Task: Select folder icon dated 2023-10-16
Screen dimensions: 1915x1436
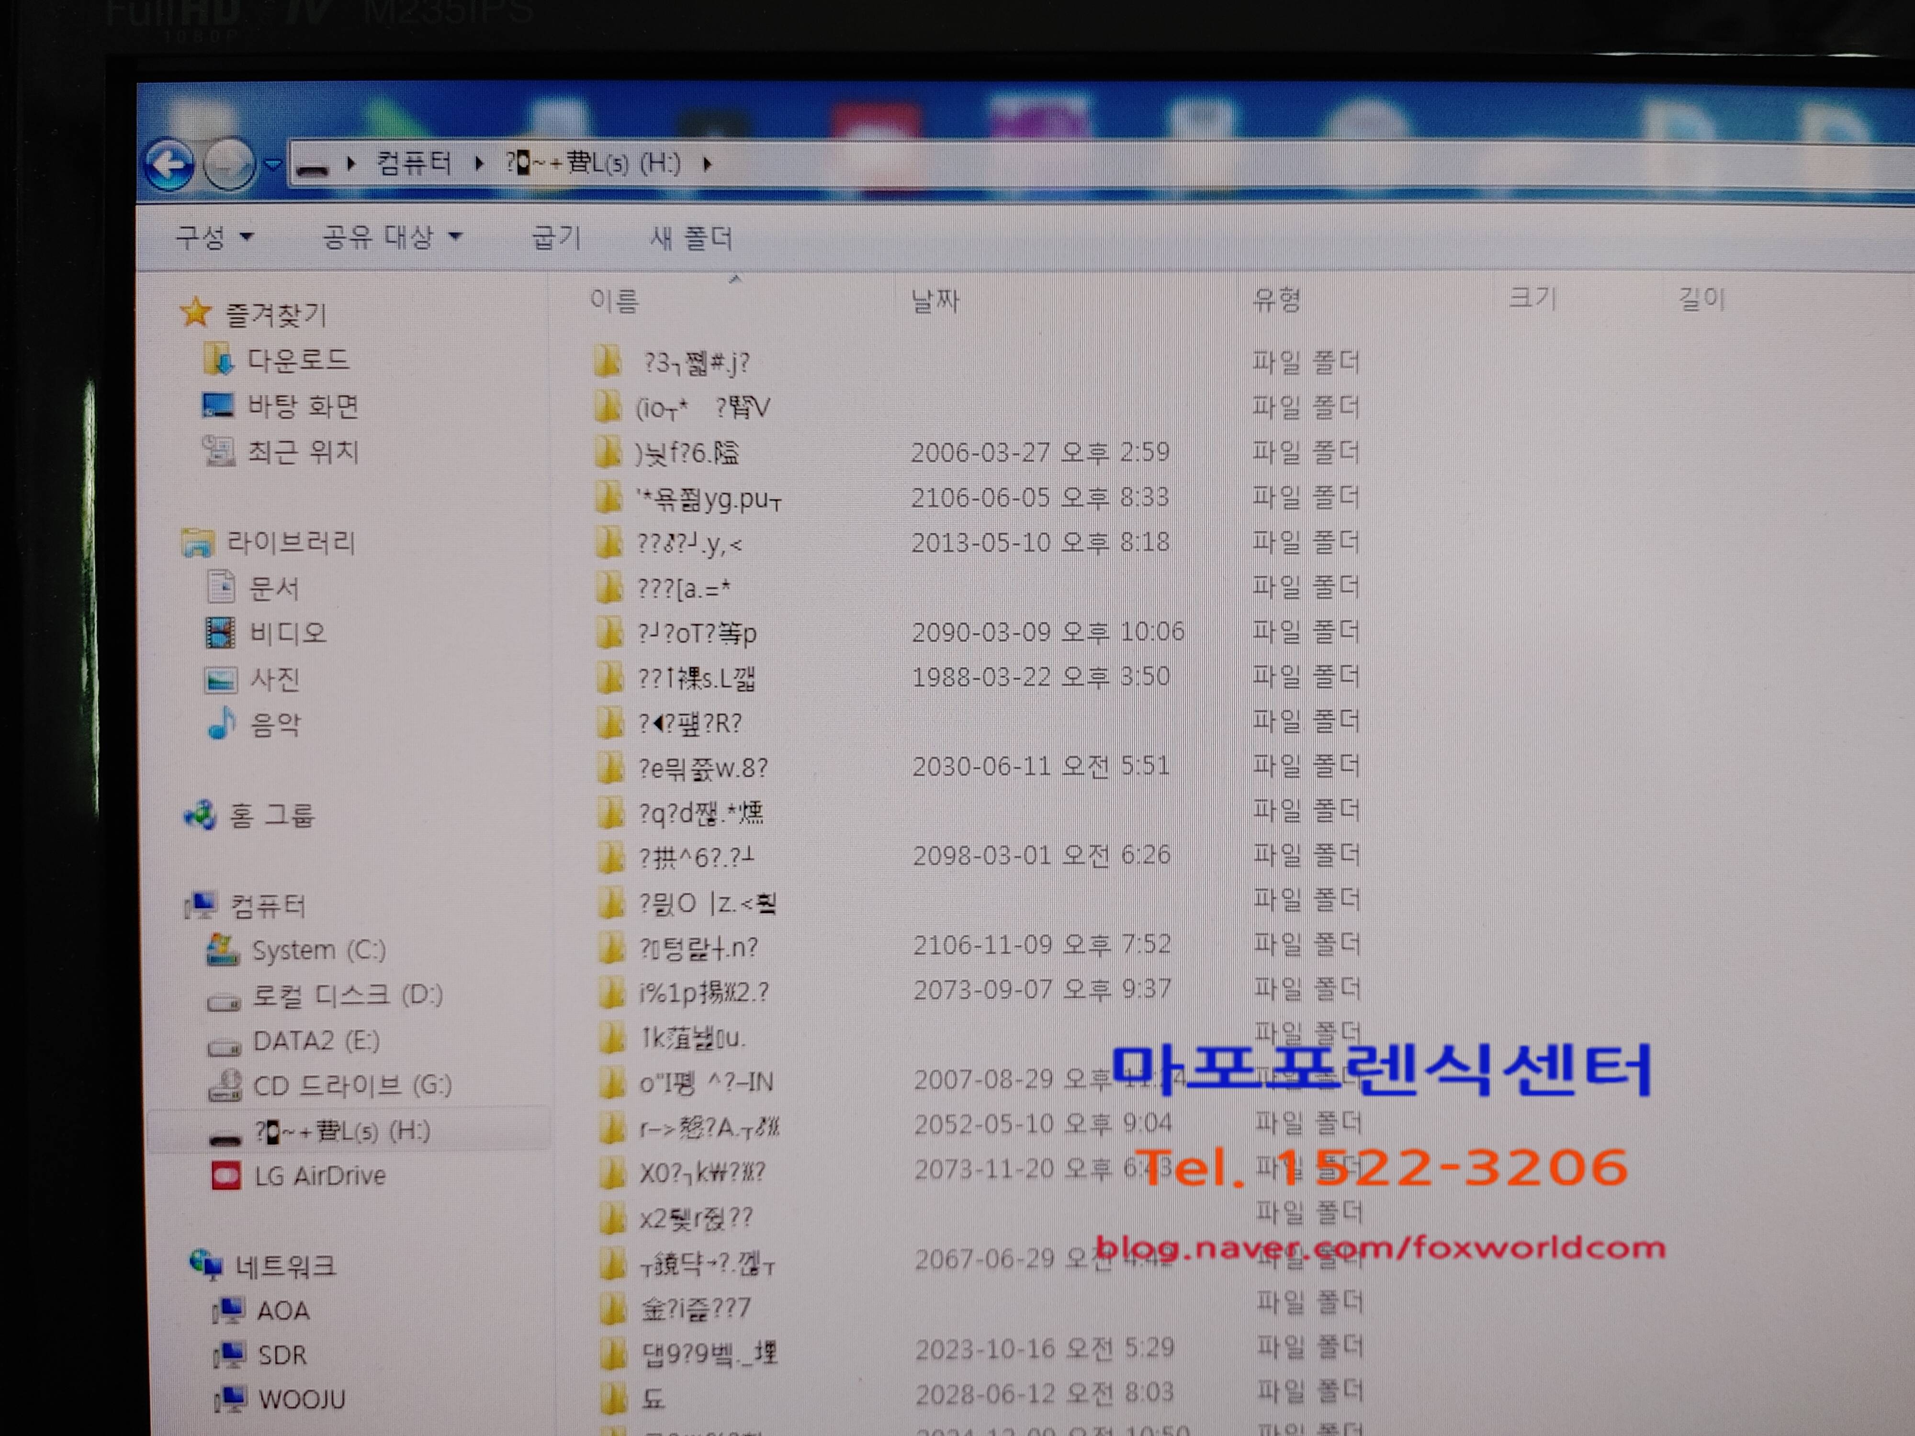Action: click(x=612, y=1353)
